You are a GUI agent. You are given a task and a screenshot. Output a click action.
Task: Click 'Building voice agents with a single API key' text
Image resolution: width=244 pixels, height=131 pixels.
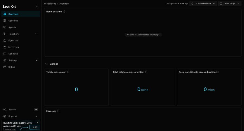tap(17, 124)
